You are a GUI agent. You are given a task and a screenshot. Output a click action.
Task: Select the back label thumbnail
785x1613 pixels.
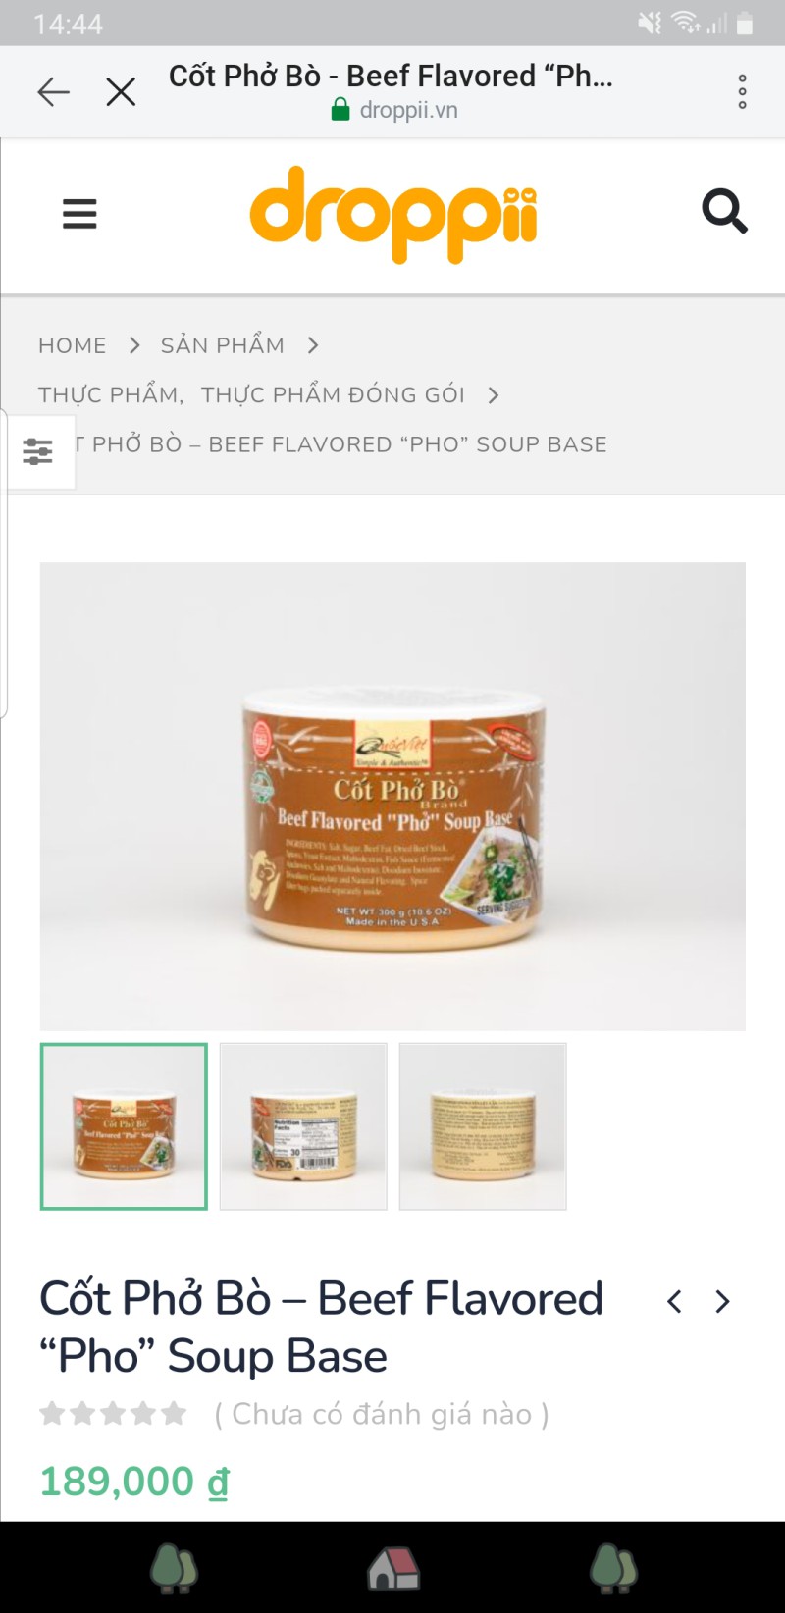point(483,1126)
